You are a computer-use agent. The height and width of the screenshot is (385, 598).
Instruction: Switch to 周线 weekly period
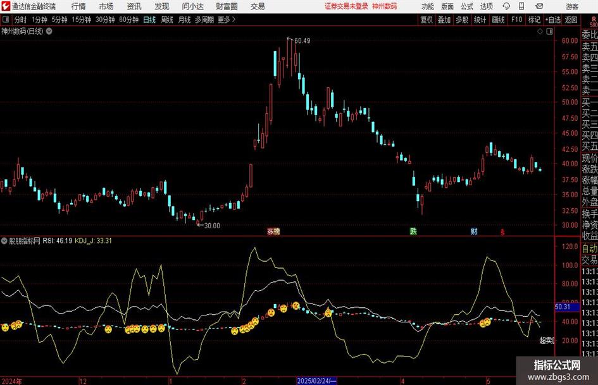coord(167,20)
